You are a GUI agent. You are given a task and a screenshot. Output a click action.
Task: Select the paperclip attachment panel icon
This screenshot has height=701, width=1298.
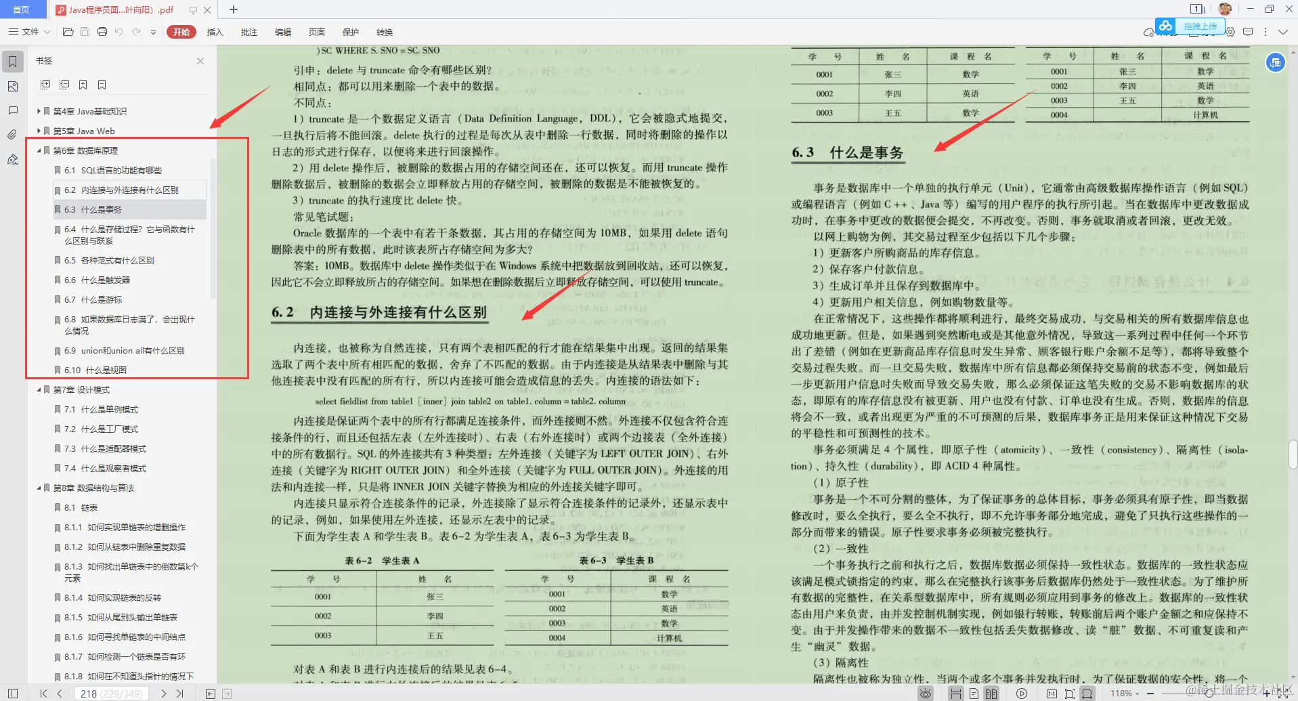[12, 135]
